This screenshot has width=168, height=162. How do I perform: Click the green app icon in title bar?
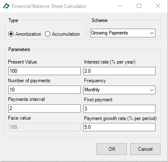[x=6, y=6]
